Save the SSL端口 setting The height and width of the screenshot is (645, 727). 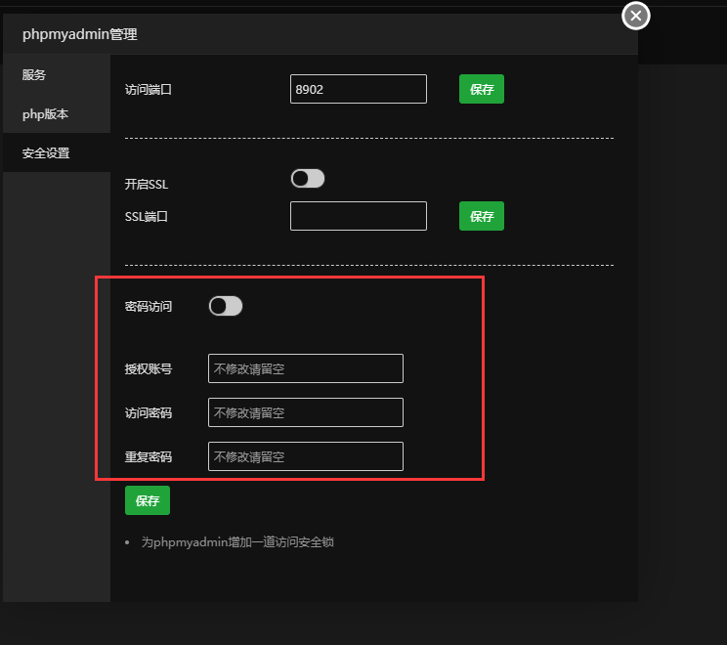point(482,216)
